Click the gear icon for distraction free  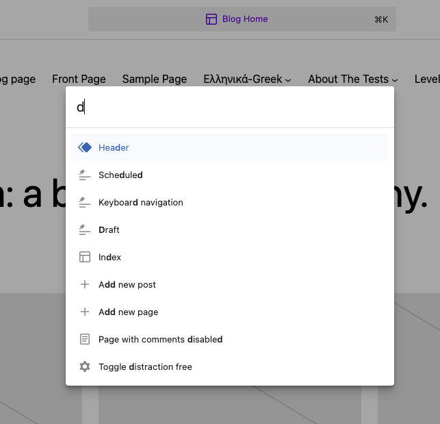tap(85, 366)
